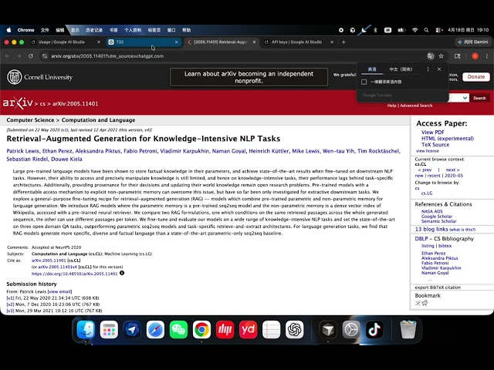Click export BibTeX citation
The image size is (494, 370).
pyautogui.click(x=438, y=288)
